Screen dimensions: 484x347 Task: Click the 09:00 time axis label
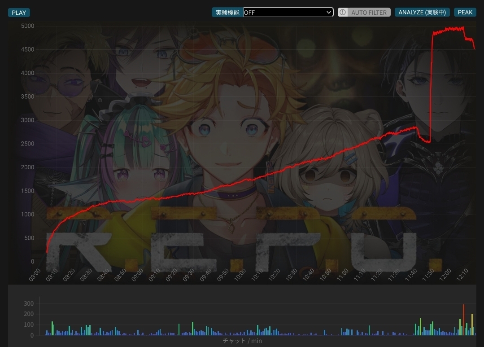[137, 275]
